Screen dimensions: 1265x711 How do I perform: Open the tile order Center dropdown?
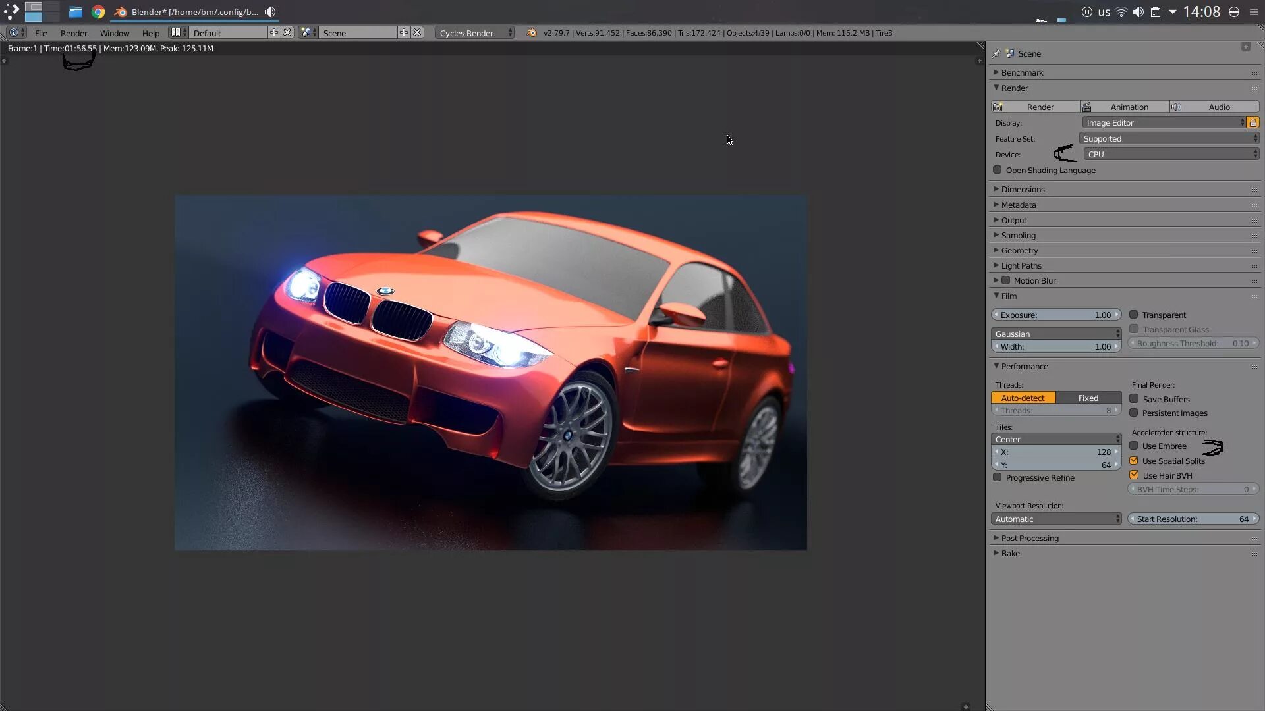tap(1056, 439)
